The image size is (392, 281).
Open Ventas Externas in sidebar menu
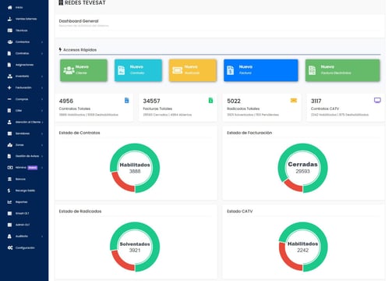coord(26,19)
